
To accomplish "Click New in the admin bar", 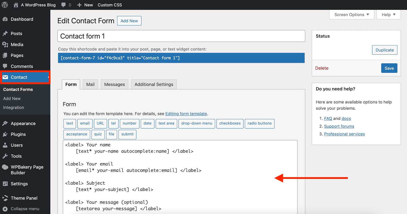I will [x=89, y=5].
